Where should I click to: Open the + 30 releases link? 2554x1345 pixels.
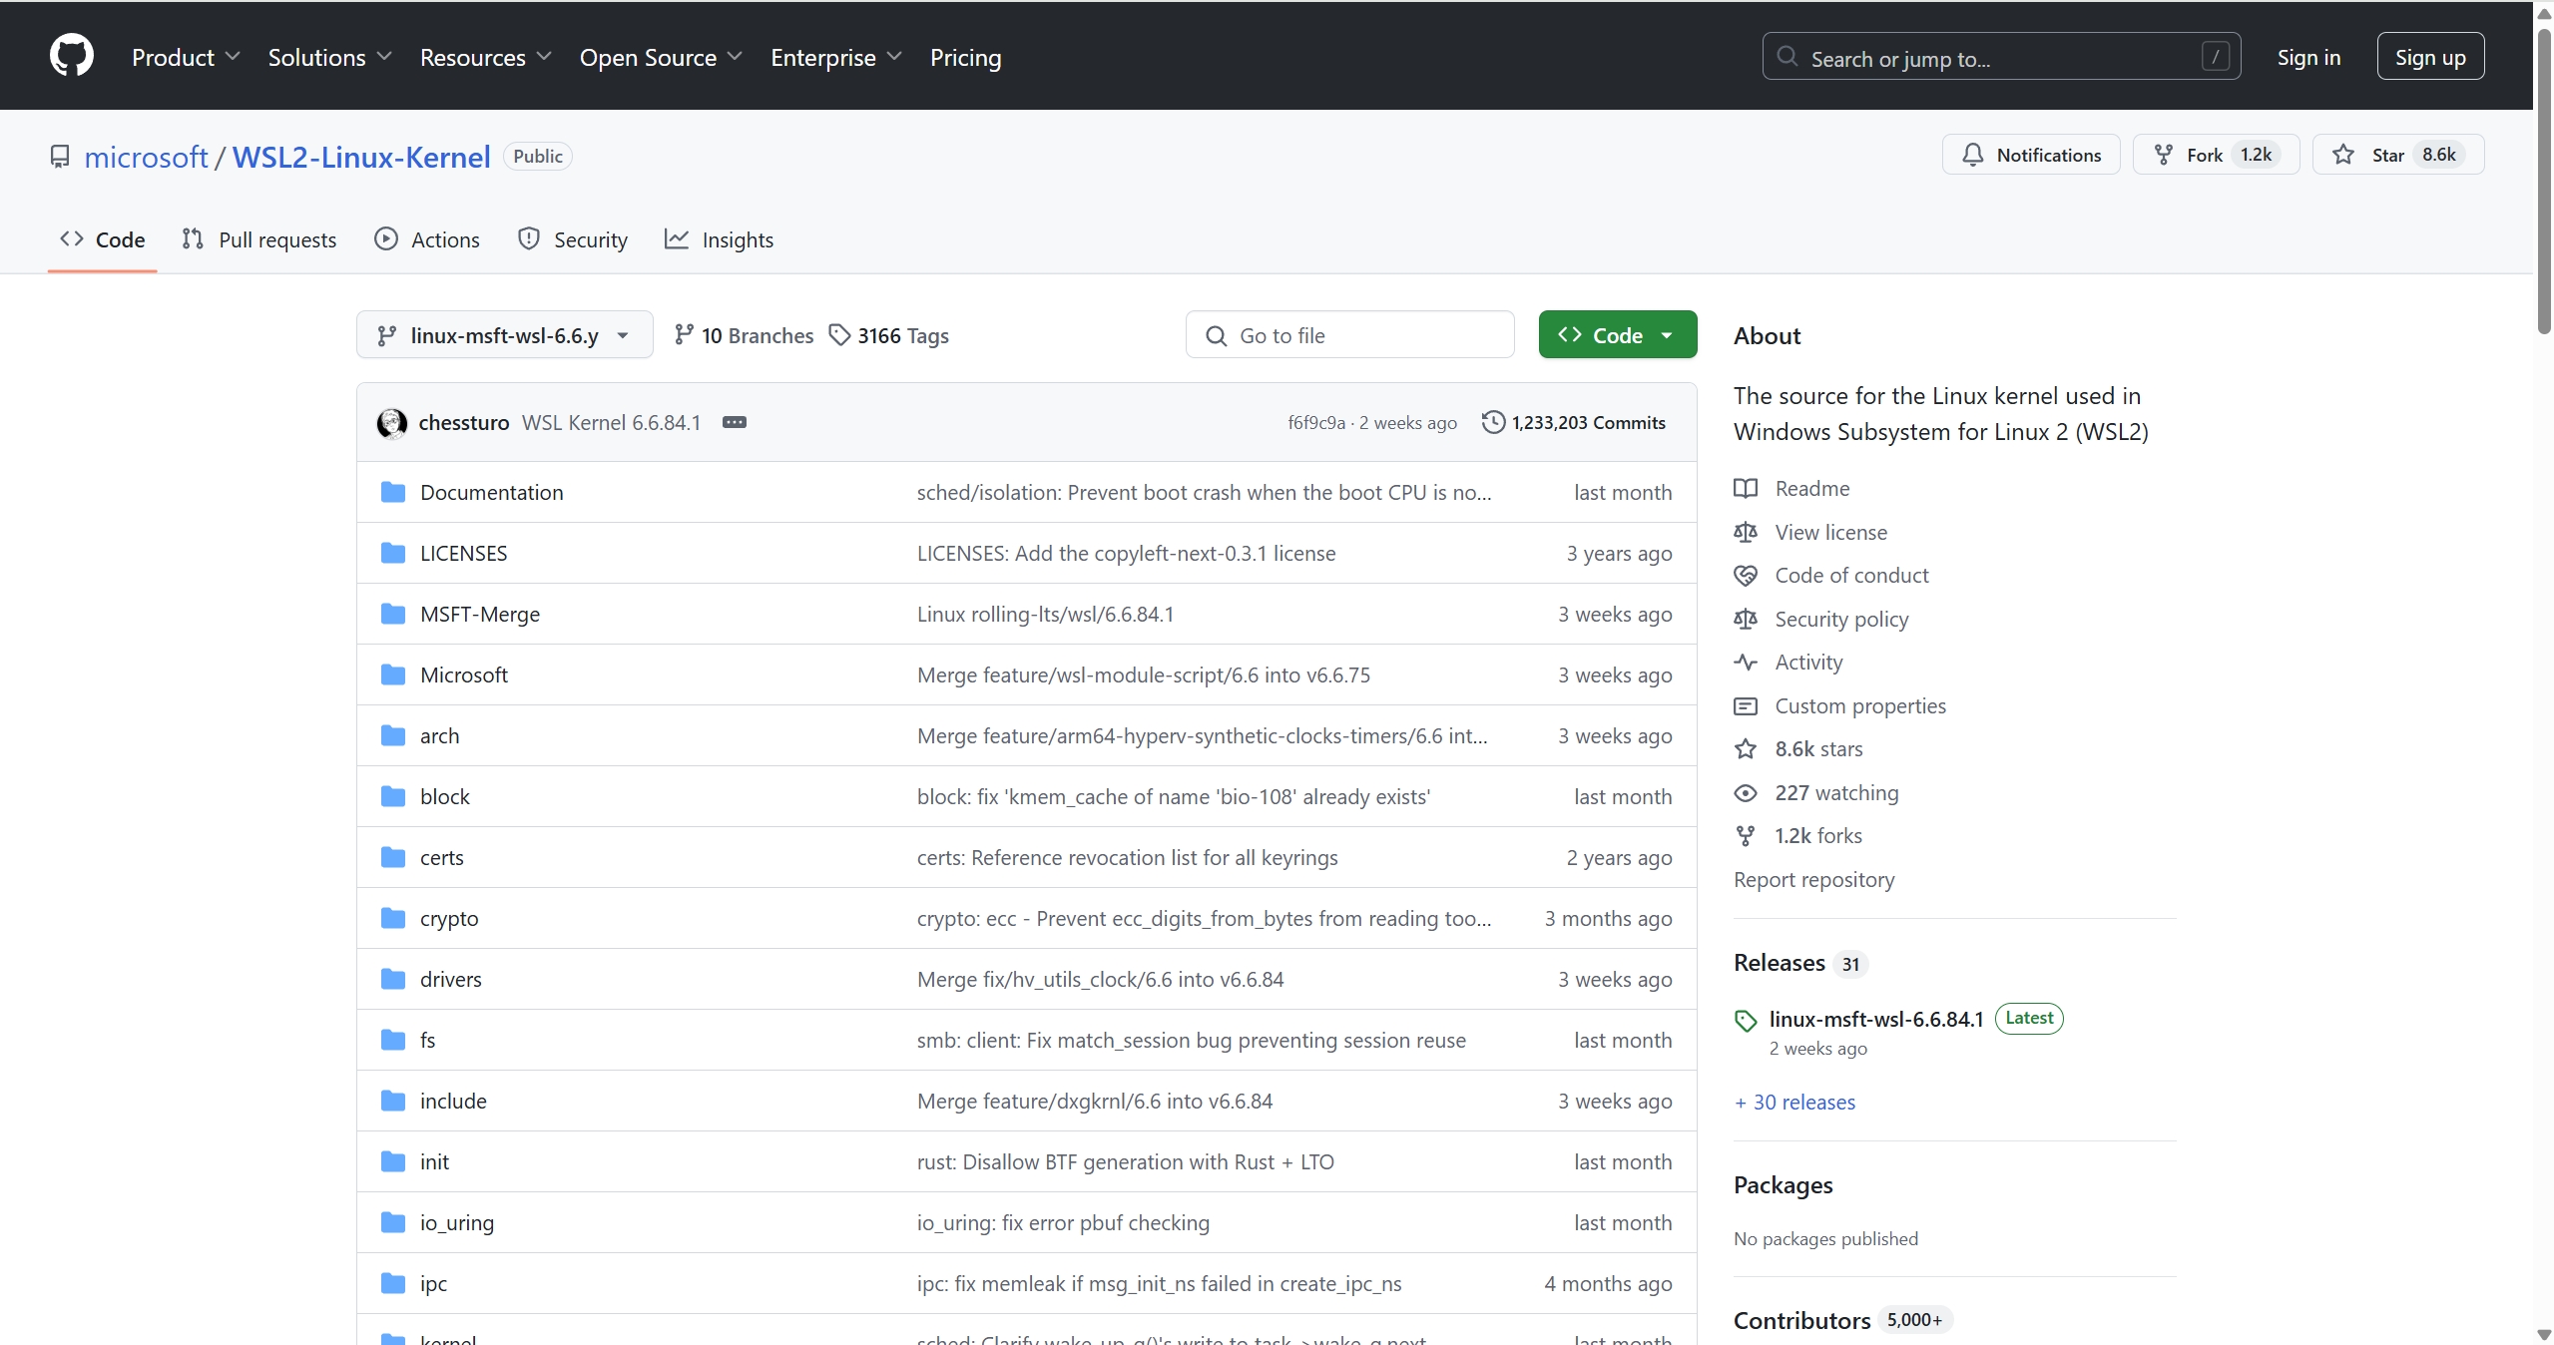pos(1794,1102)
